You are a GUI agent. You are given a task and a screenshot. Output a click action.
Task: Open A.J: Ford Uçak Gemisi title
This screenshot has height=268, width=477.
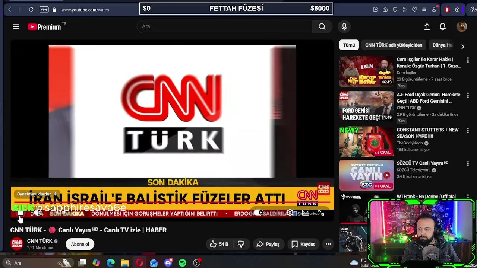pos(429,98)
